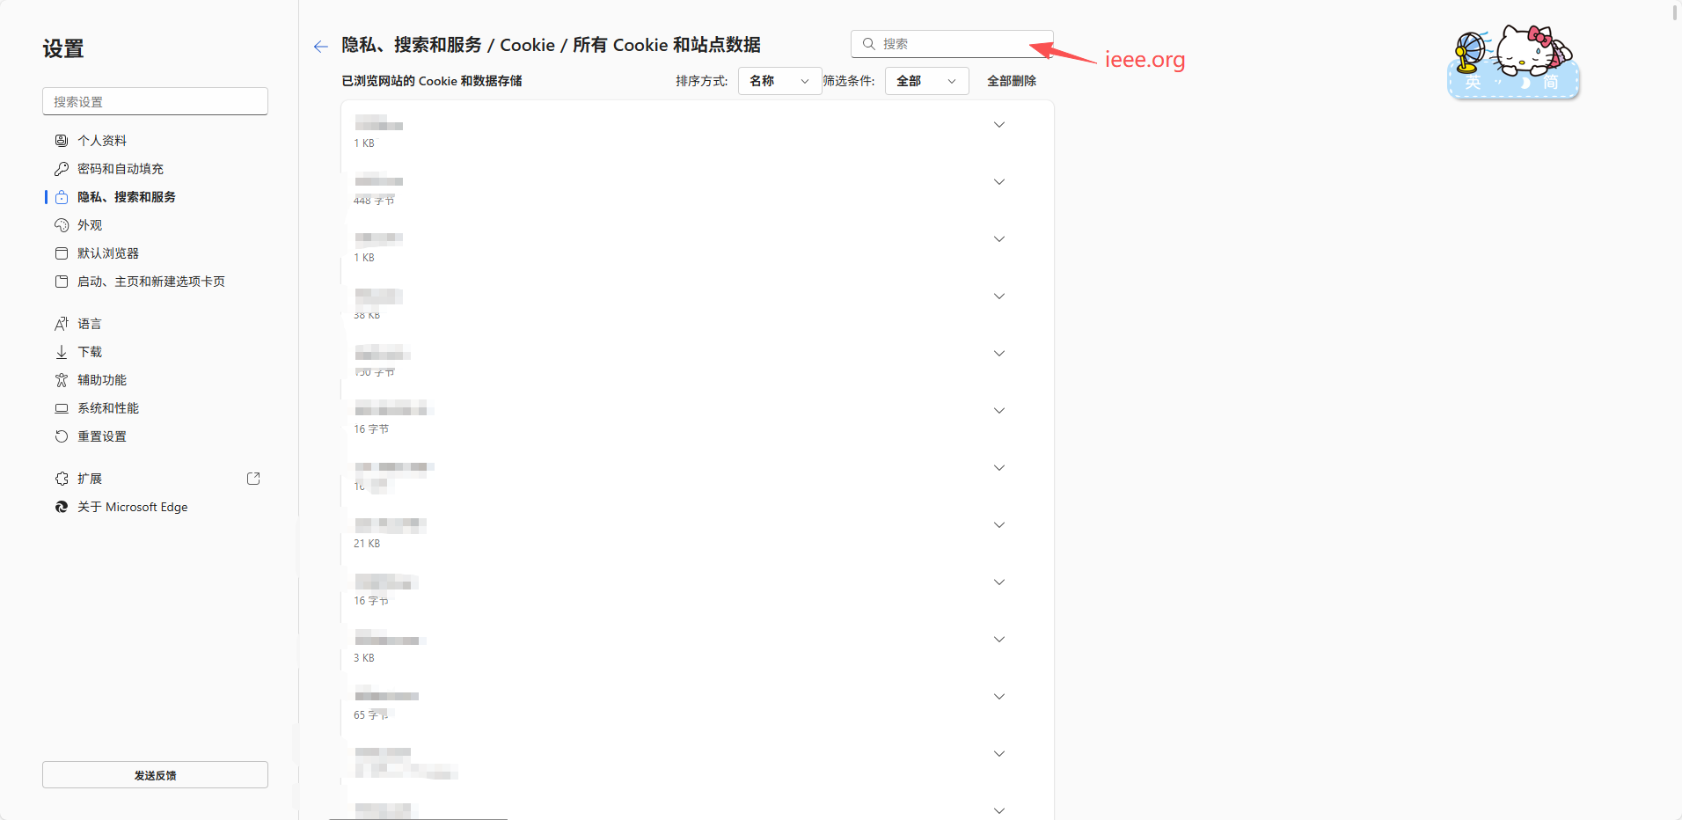Click inside the cookie 搜索 search field
Image resolution: width=1682 pixels, height=820 pixels.
click(x=950, y=43)
